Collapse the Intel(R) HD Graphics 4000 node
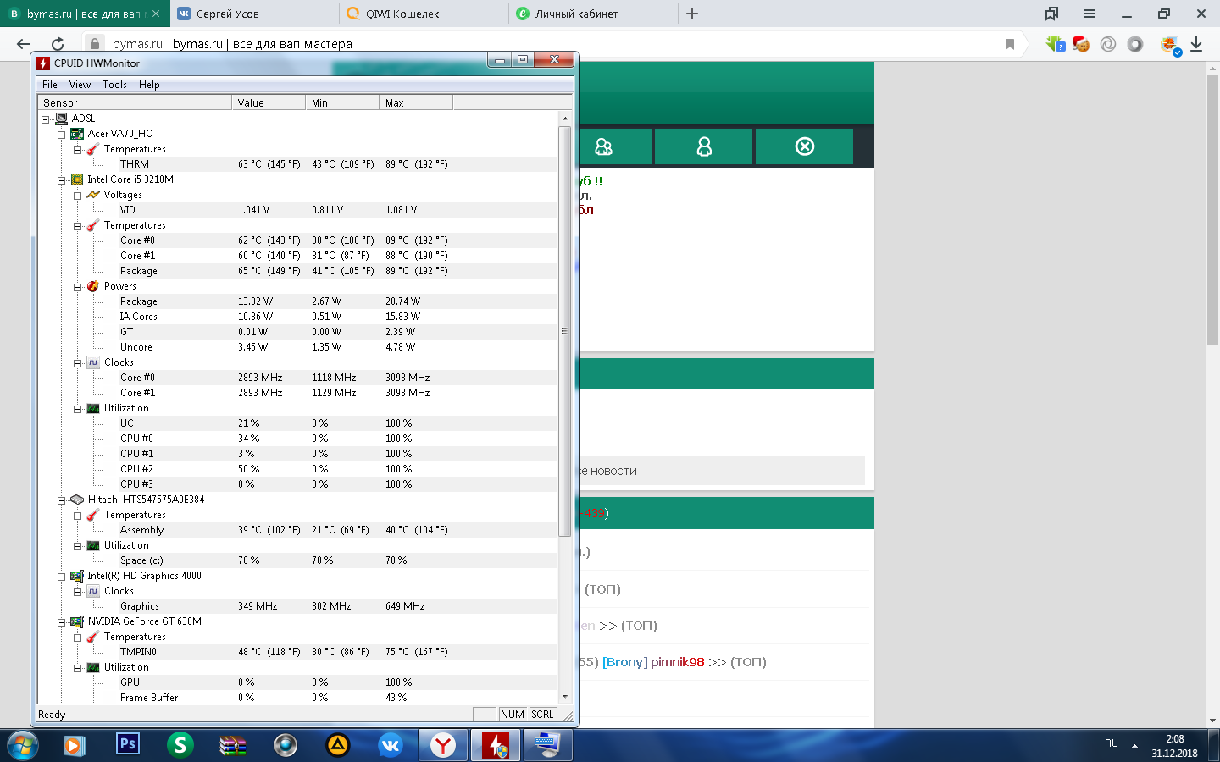The height and width of the screenshot is (762, 1220). (x=62, y=577)
